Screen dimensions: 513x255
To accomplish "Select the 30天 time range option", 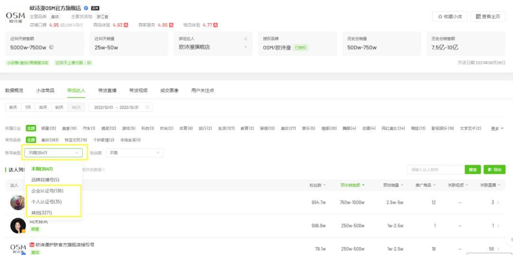I will (x=43, y=107).
